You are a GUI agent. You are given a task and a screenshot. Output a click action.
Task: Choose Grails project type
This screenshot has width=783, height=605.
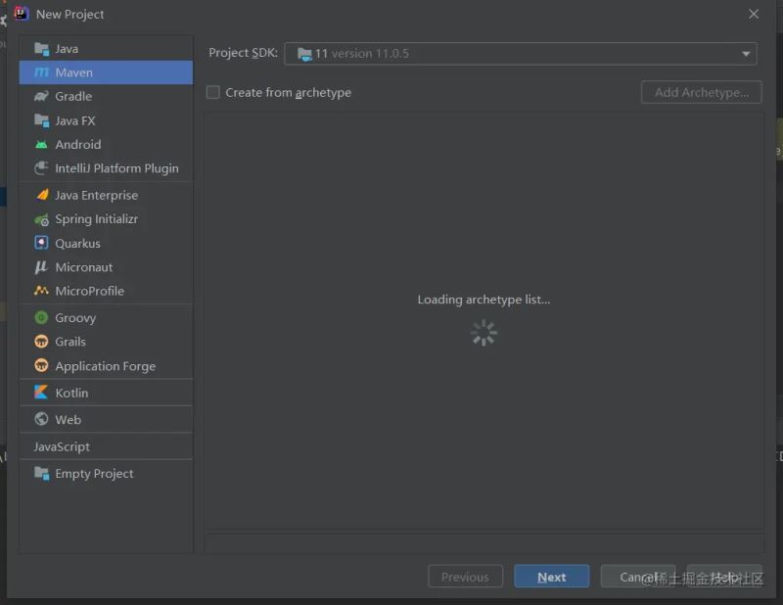106,342
